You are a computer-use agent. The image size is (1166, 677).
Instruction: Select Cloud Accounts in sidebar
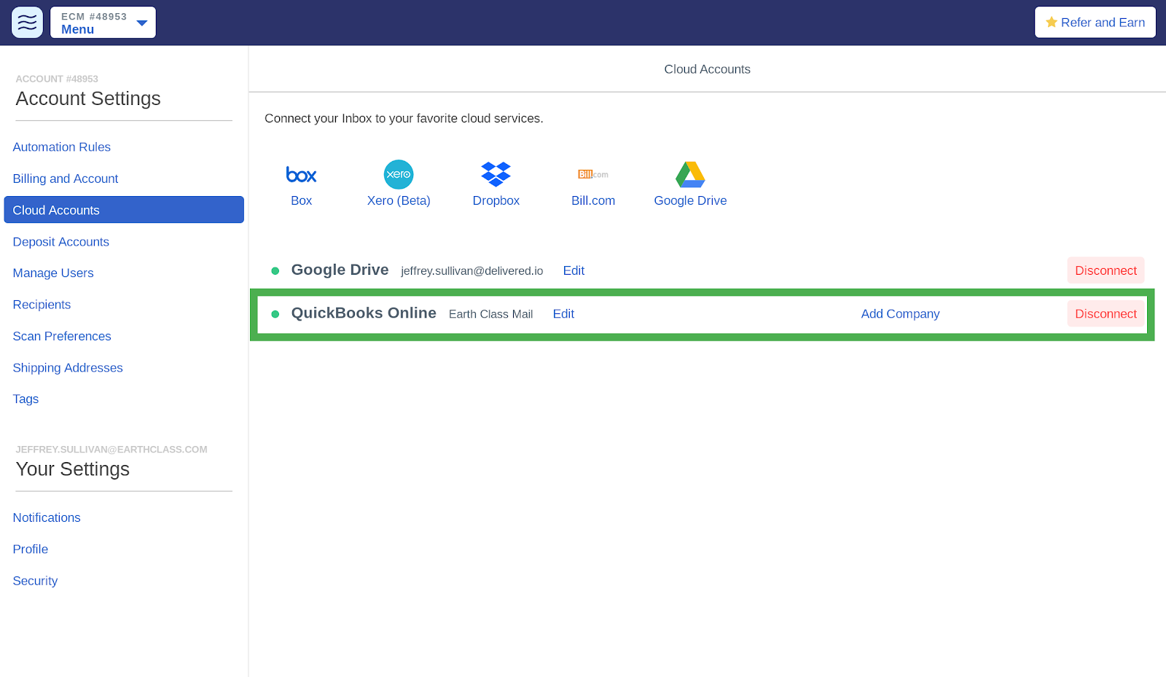tap(124, 210)
